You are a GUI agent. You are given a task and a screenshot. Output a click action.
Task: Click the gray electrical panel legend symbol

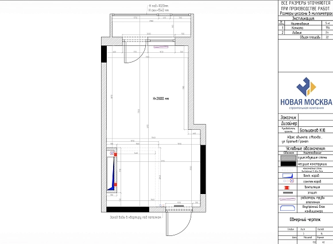288,193
